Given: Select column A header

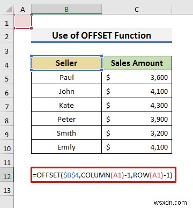Looking at the screenshot, I should (23, 9).
